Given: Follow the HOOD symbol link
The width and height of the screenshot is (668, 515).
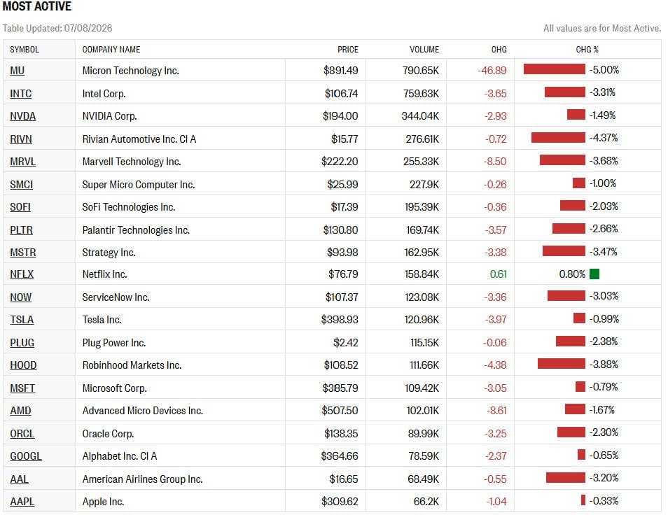Looking at the screenshot, I should click(x=23, y=365).
